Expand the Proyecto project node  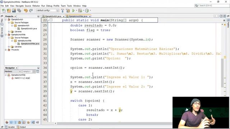[x=6, y=50]
